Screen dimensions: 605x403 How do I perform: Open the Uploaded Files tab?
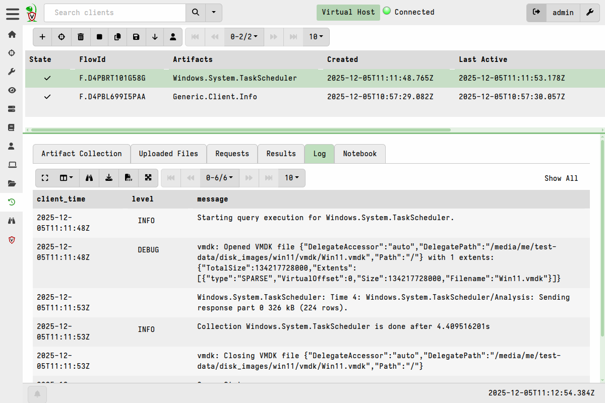(x=168, y=154)
